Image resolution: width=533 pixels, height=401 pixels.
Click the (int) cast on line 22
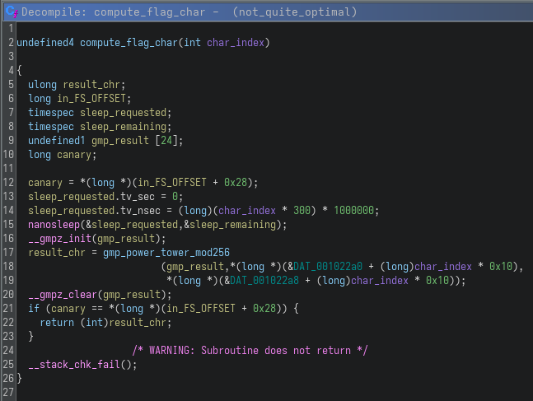click(x=94, y=323)
